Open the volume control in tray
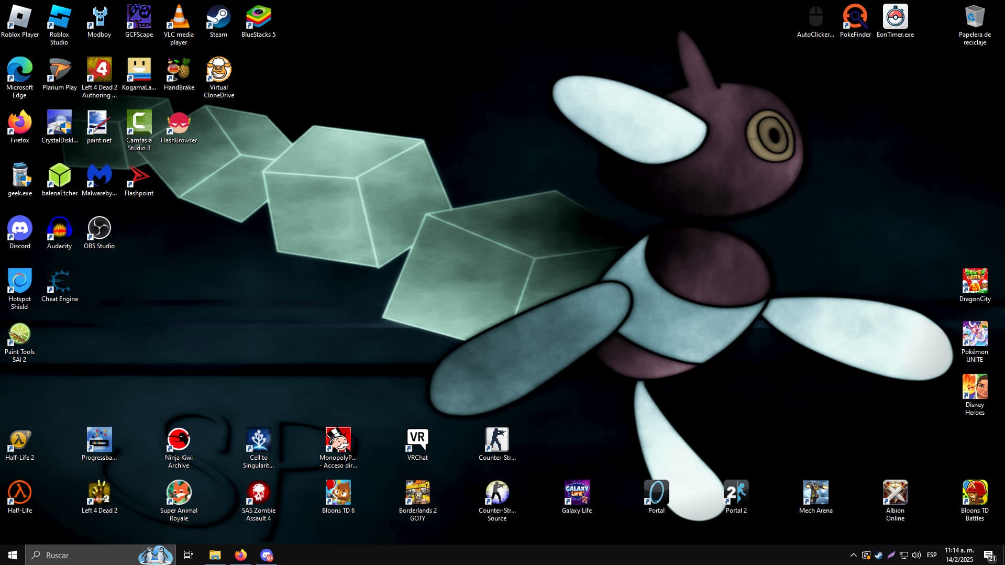Screen dimensions: 1005x565 click(x=916, y=555)
